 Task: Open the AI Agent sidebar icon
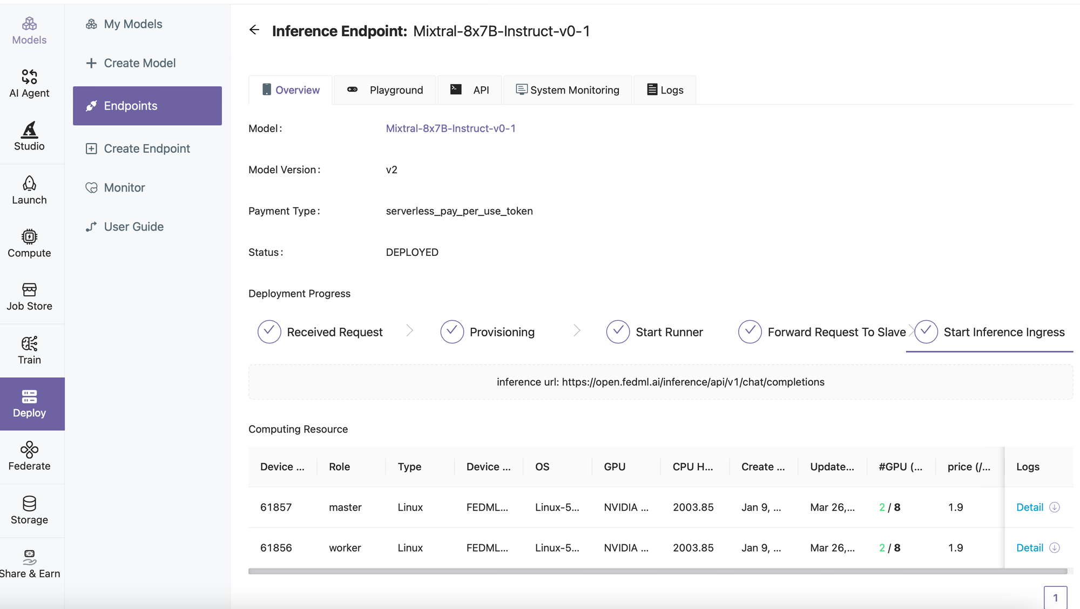coord(29,77)
